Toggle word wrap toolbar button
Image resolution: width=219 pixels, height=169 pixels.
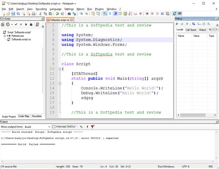coord(105,14)
